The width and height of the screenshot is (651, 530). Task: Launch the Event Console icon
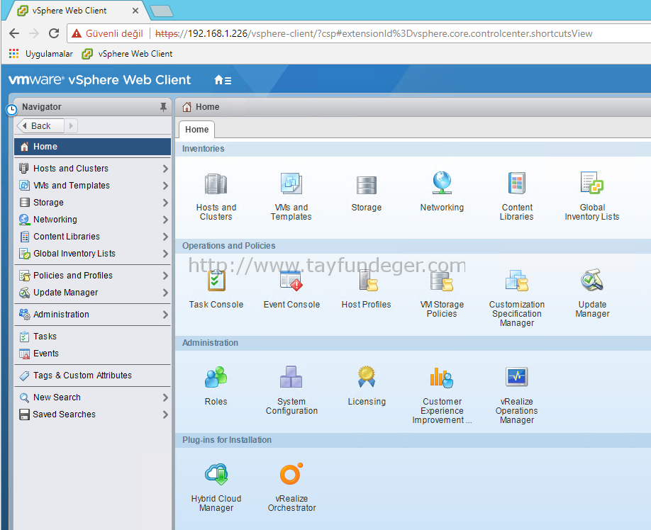[291, 281]
